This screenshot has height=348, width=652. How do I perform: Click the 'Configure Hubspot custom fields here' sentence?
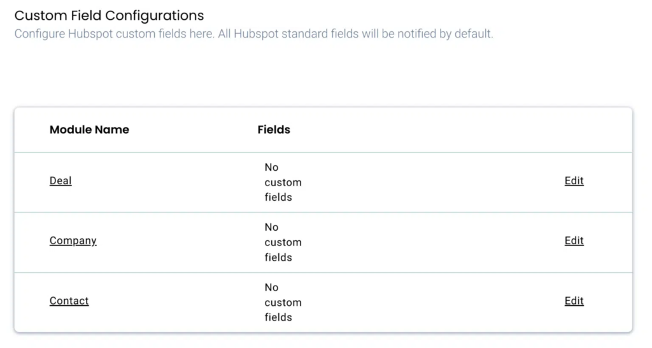coord(115,34)
